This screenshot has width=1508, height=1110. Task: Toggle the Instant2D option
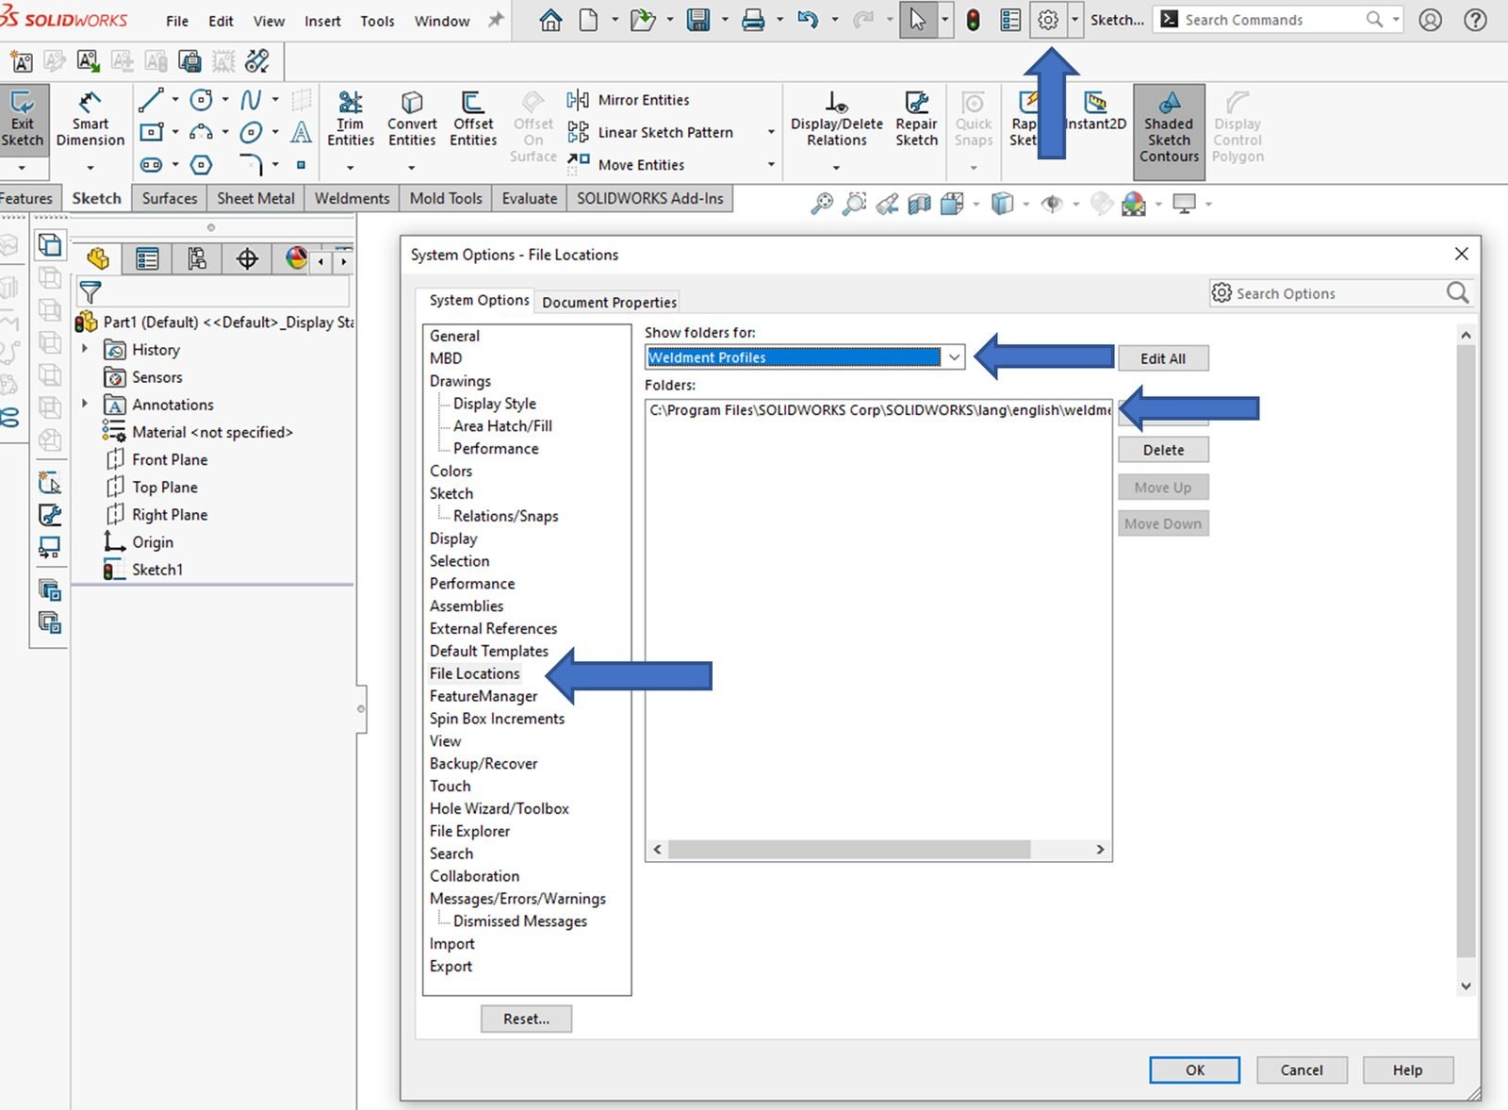[x=1095, y=111]
